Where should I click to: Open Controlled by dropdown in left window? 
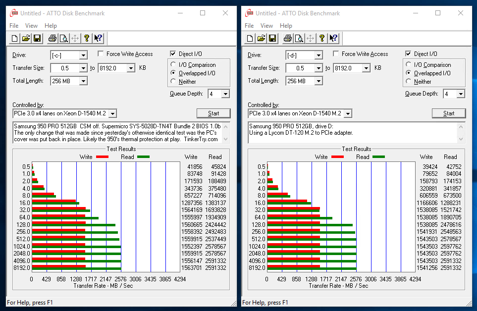click(x=112, y=114)
